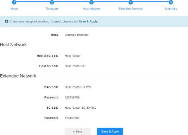Click the 'Host Router' 2.4G SSID value
Viewport: 188px width, 135px height.
coord(73,56)
